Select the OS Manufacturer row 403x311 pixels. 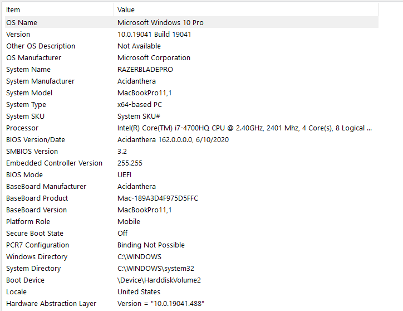pos(34,57)
